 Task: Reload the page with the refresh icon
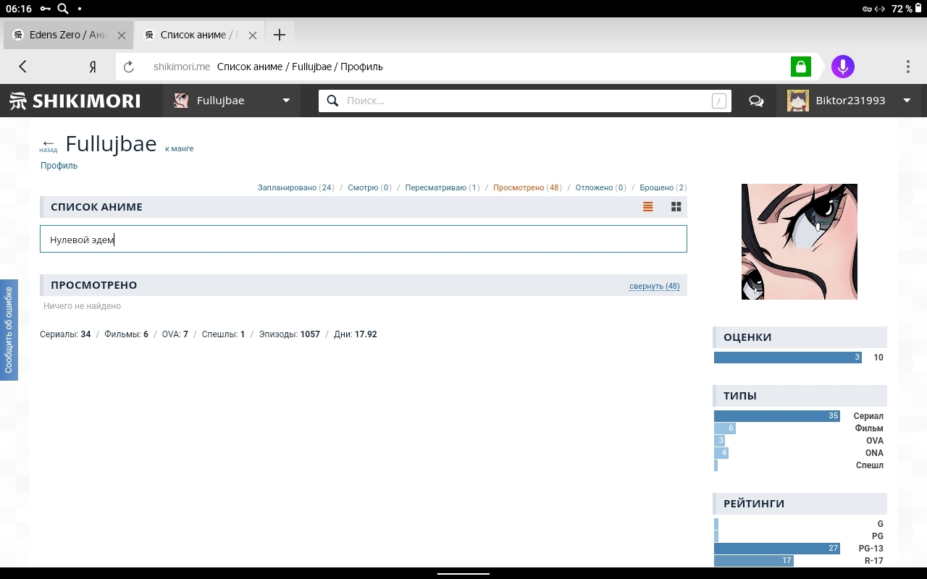129,67
